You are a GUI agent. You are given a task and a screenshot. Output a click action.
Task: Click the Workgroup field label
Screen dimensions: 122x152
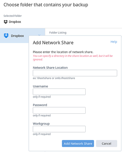click(x=41, y=124)
